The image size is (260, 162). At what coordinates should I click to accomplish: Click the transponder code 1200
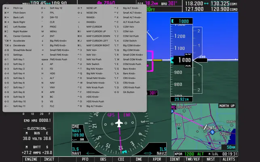(189, 154)
